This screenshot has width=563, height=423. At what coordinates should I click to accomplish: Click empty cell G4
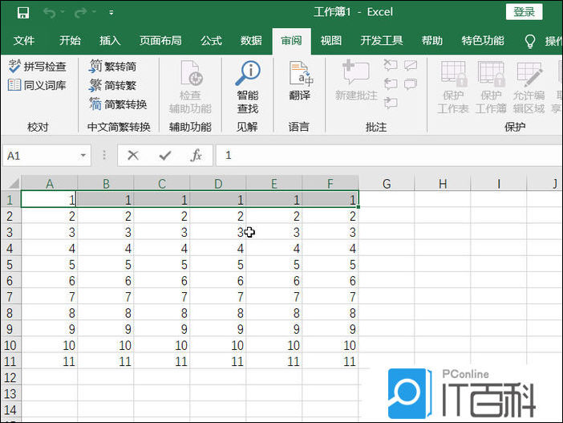pos(387,248)
